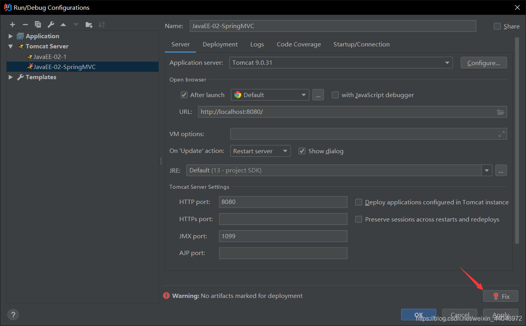
Task: Move configuration down arrow
Action: (76, 25)
